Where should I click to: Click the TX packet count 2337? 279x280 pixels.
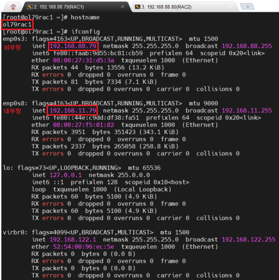coord(78,146)
